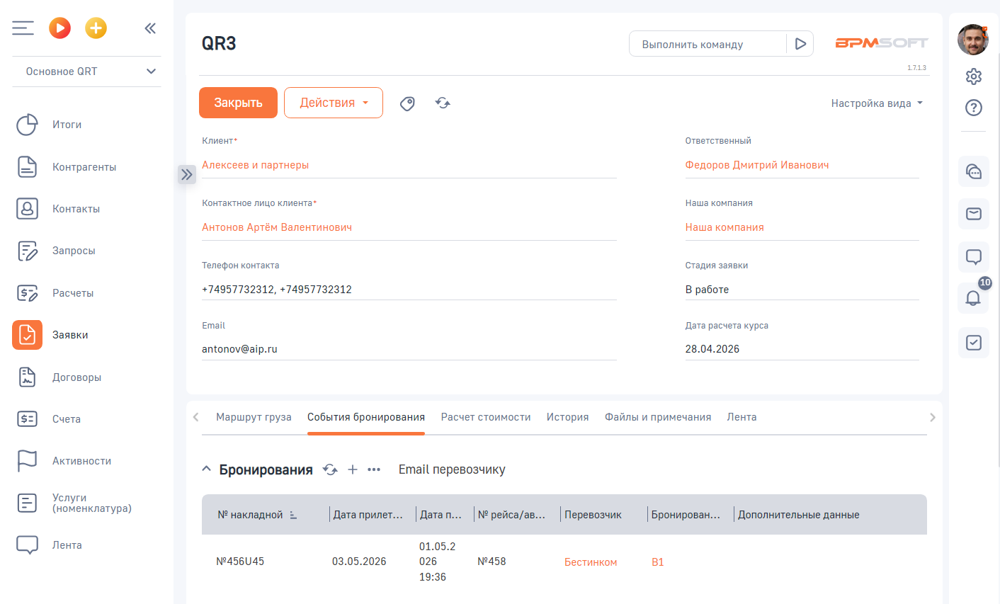Switch to the Расчет стоимости tab
This screenshot has width=1000, height=604.
click(x=486, y=416)
